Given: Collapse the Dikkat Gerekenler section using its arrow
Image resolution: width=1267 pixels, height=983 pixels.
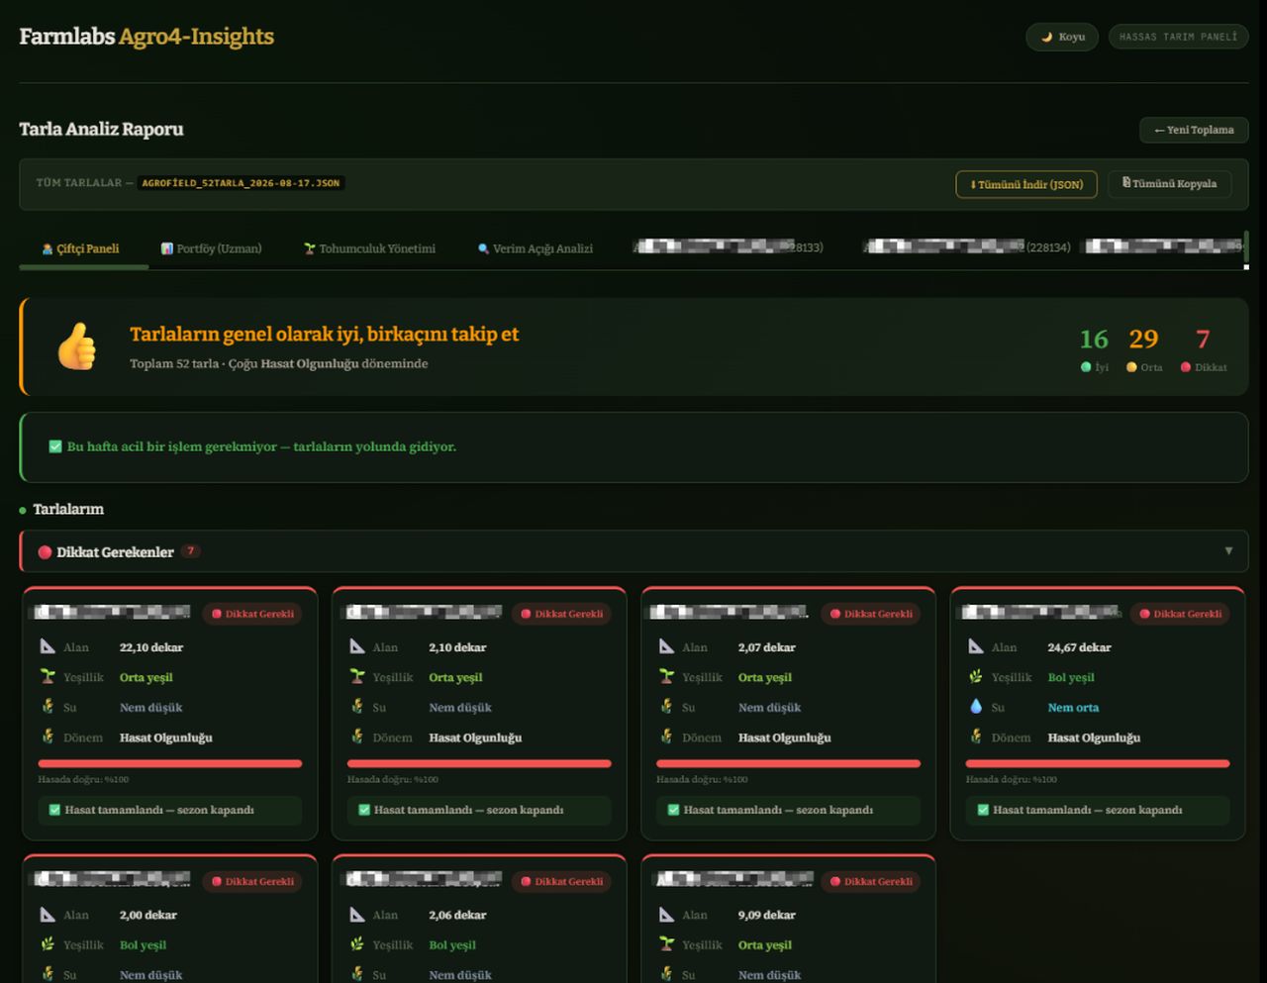Looking at the screenshot, I should [1228, 551].
